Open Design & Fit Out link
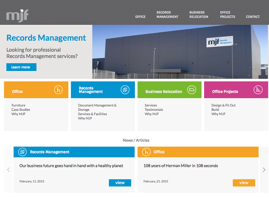 click(224, 105)
